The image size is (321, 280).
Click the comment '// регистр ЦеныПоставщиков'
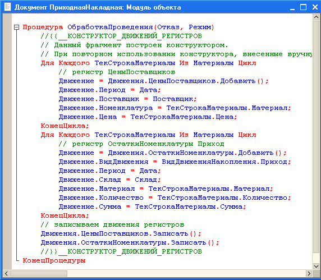click(117, 72)
